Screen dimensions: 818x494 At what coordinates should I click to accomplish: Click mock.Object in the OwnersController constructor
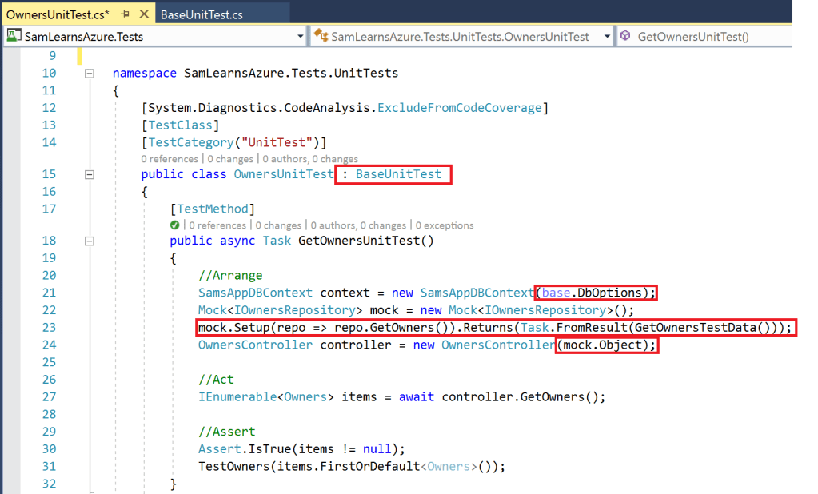click(x=605, y=345)
